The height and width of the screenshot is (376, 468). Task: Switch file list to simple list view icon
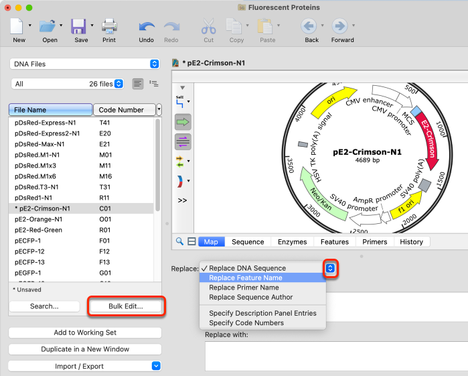(x=138, y=84)
